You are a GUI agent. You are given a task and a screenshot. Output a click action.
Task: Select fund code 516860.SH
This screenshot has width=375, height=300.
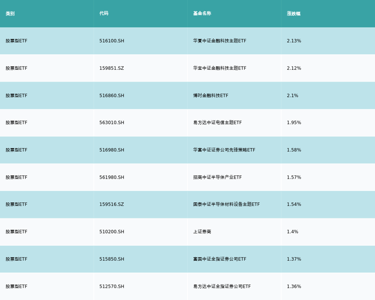[x=112, y=96]
